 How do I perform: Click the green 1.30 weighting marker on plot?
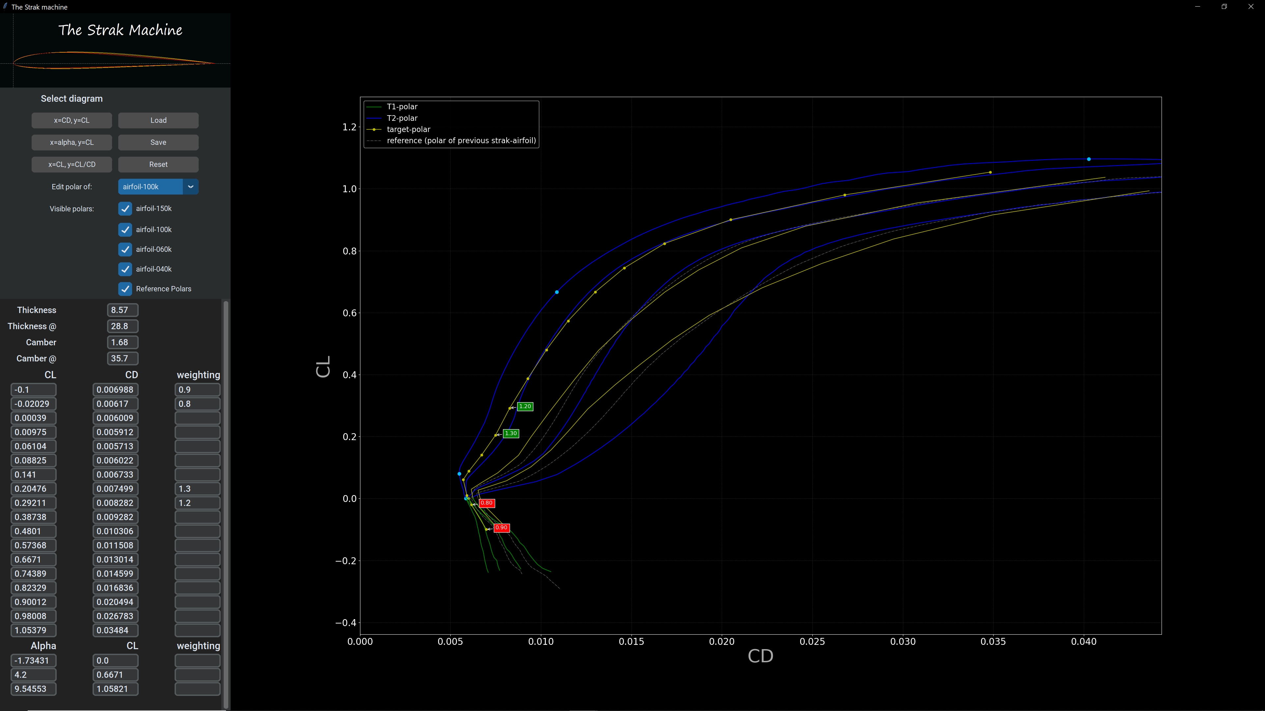(511, 433)
